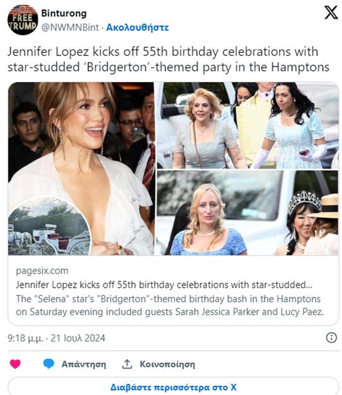Click the tweet text about the Bridgerton-themed party

coord(168,60)
